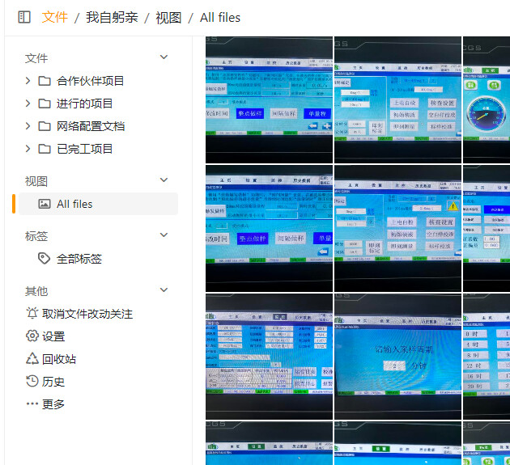The width and height of the screenshot is (510, 465).
Task: Click the All files breadcrumb text
Action: coord(220,17)
